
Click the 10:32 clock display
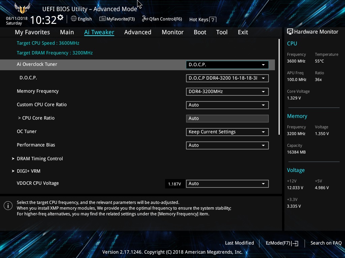point(43,20)
